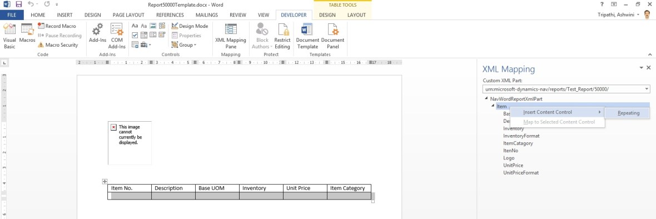Insert Drop-Down List content control

[x=153, y=35]
